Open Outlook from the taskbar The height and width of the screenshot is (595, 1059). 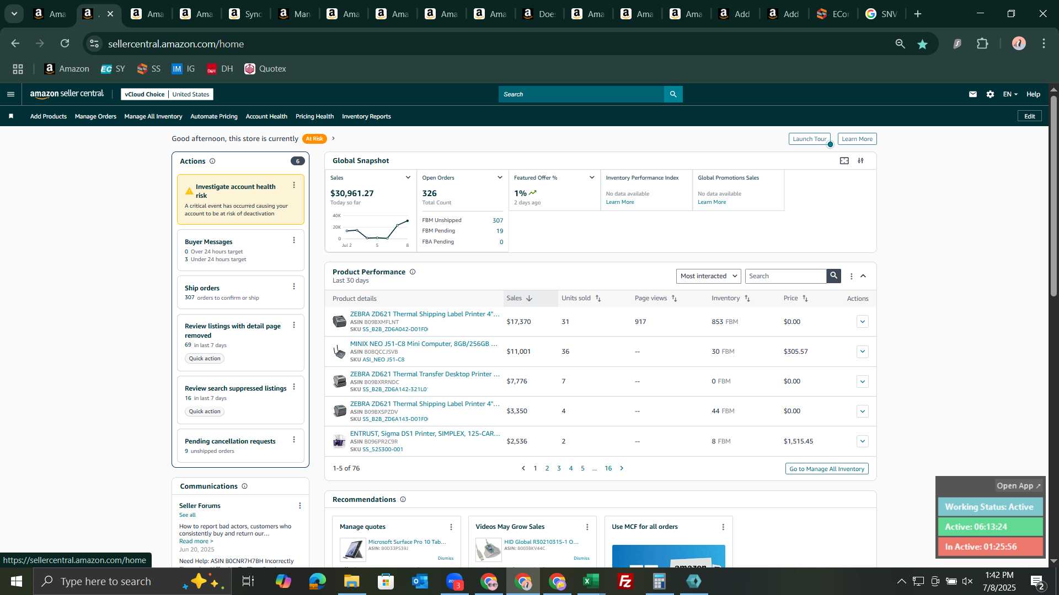click(420, 581)
